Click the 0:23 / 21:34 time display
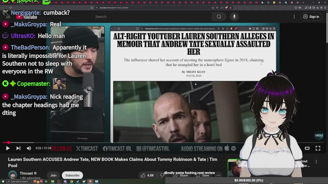Viewport: 328px width, 184px height. [x=43, y=148]
